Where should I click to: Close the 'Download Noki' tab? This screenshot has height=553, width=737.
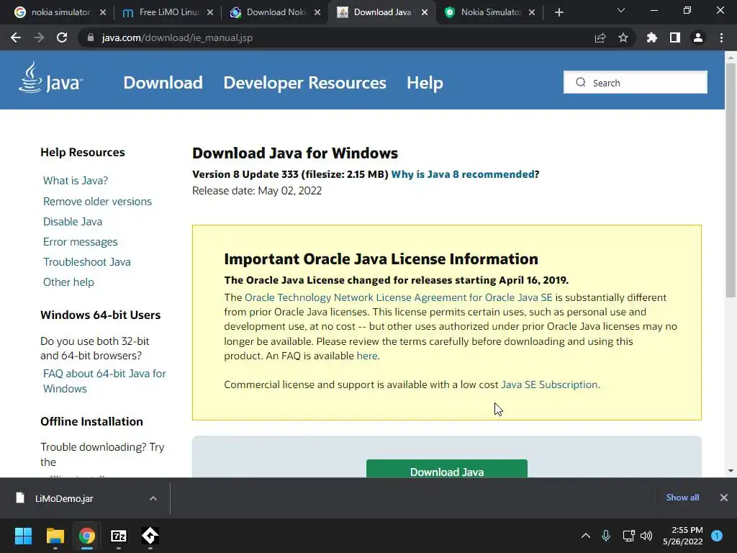pyautogui.click(x=317, y=12)
